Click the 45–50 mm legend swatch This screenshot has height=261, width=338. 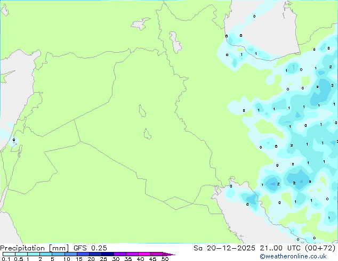tap(157, 254)
